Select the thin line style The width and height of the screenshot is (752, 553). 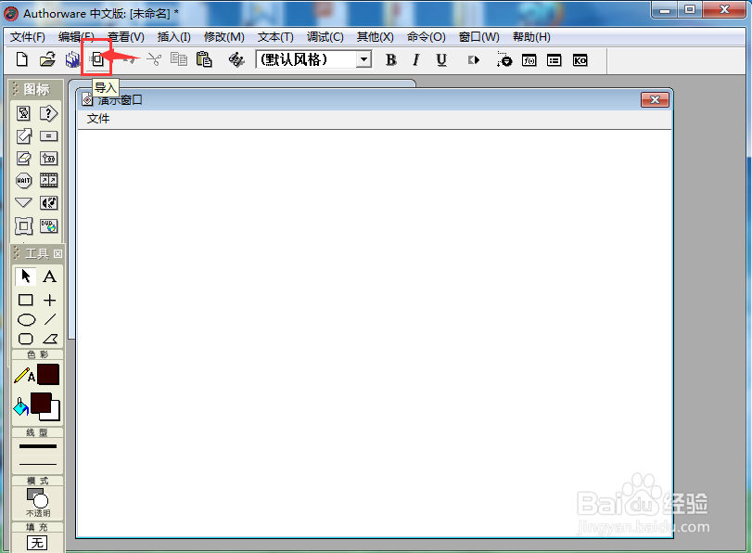38,464
